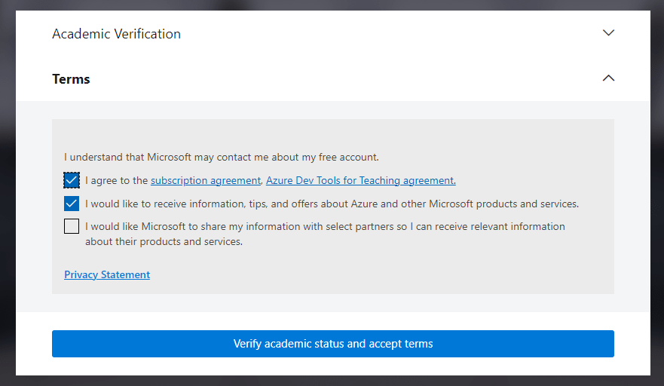Image resolution: width=664 pixels, height=386 pixels.
Task: Open the Privacy Statement link
Action: (x=107, y=274)
